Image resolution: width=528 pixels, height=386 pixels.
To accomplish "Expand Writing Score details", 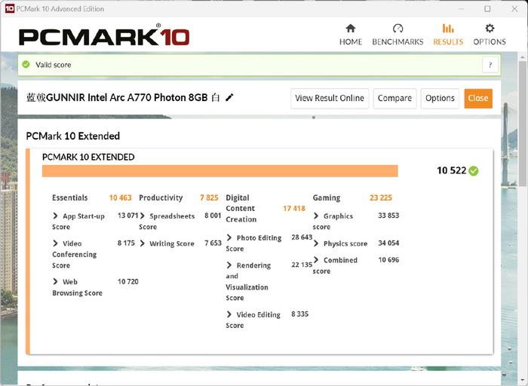I will tap(142, 243).
